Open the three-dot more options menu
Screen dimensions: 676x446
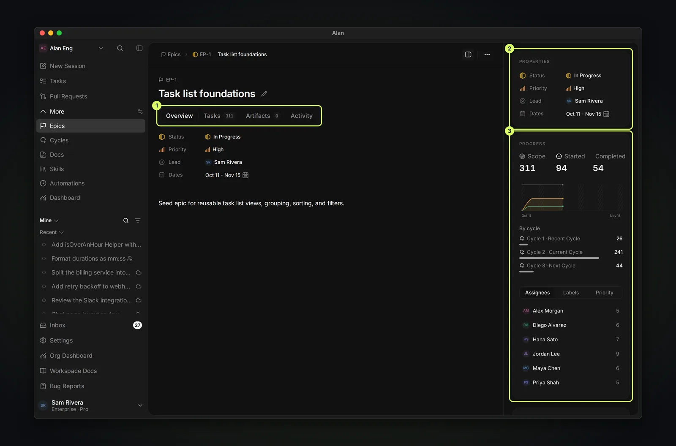pyautogui.click(x=487, y=54)
